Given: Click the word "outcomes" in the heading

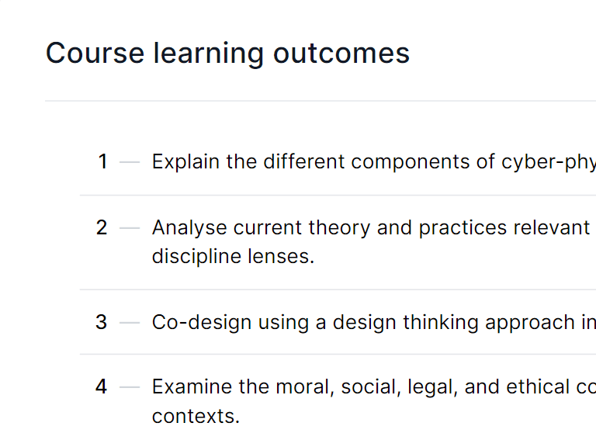Looking at the screenshot, I should [341, 54].
